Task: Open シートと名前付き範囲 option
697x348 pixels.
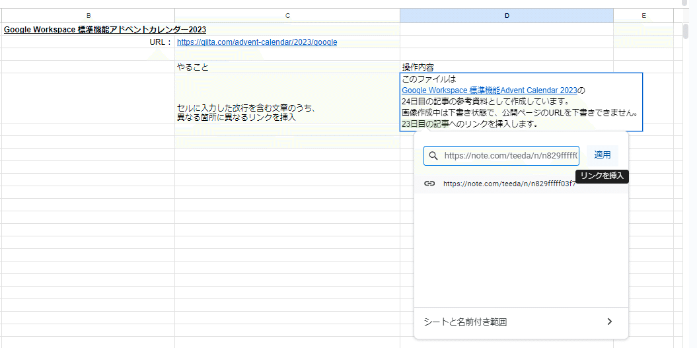Action: pos(521,322)
